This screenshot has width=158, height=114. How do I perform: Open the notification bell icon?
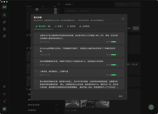(4, 102)
